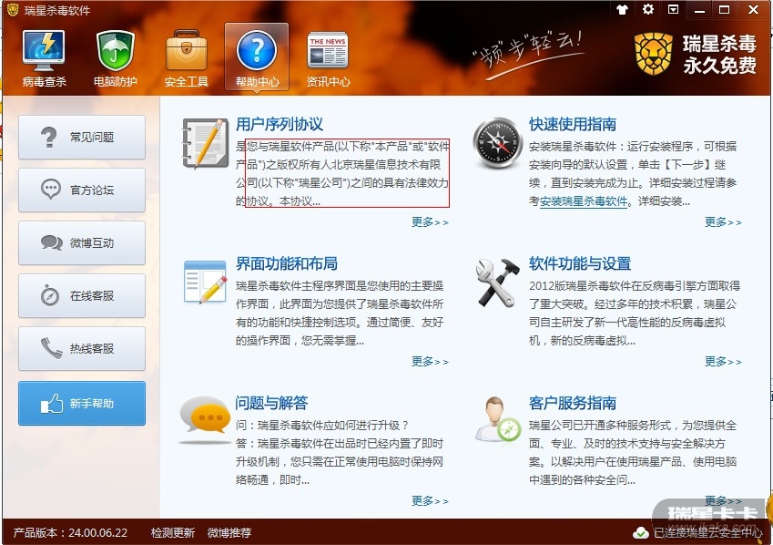Click the chat bubbles icon on 微博互动

pyautogui.click(x=51, y=242)
